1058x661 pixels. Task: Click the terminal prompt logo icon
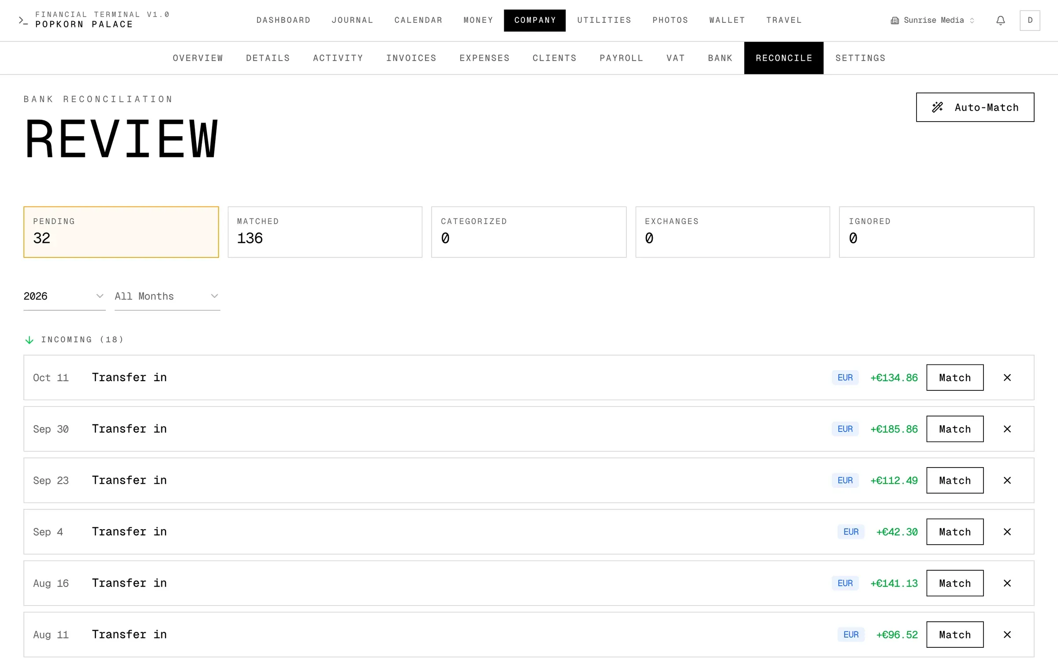[23, 20]
